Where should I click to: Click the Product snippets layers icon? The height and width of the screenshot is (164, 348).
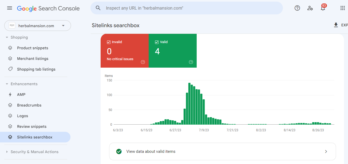click(x=10, y=48)
